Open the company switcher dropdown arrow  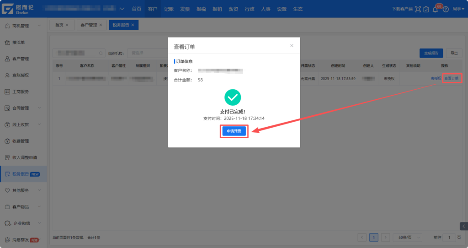[x=122, y=9]
